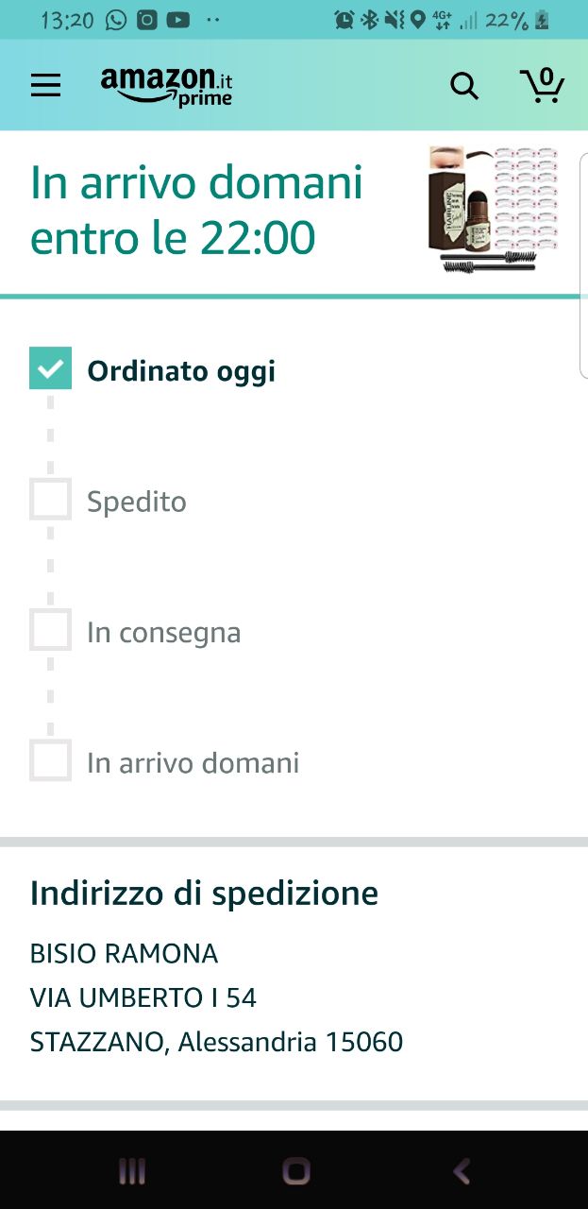The image size is (588, 1209).
Task: Tap the Android back navigation button
Action: 462,1172
